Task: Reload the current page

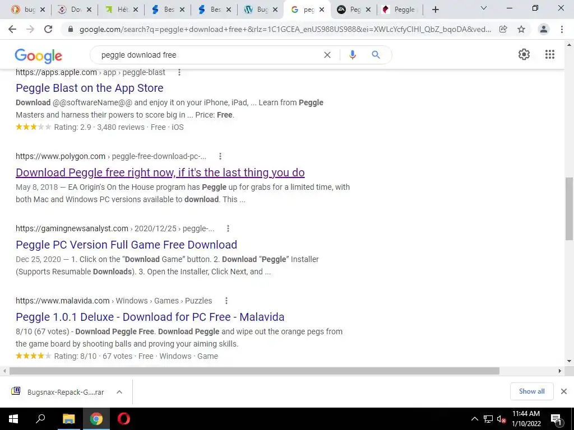Action: [48, 29]
